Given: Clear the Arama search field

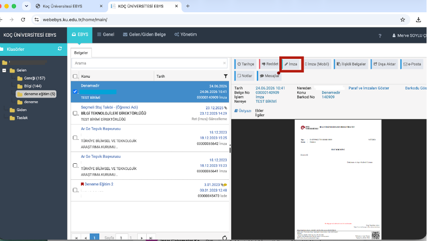Looking at the screenshot, I should tap(224, 63).
